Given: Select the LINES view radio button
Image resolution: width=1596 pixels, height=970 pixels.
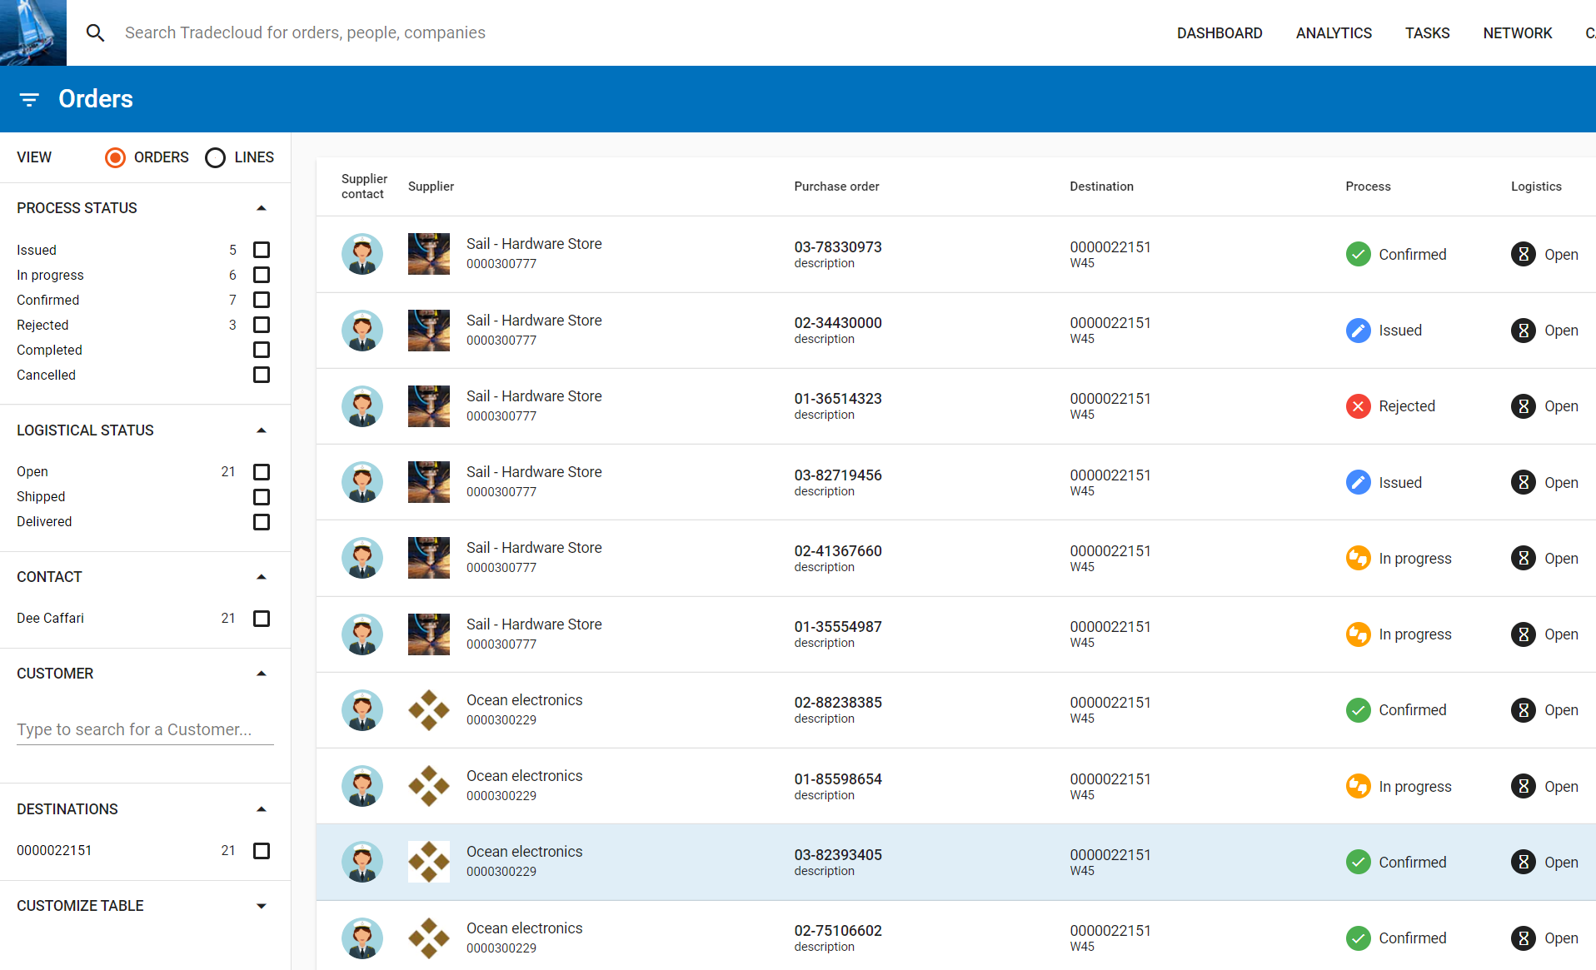Looking at the screenshot, I should coord(215,157).
